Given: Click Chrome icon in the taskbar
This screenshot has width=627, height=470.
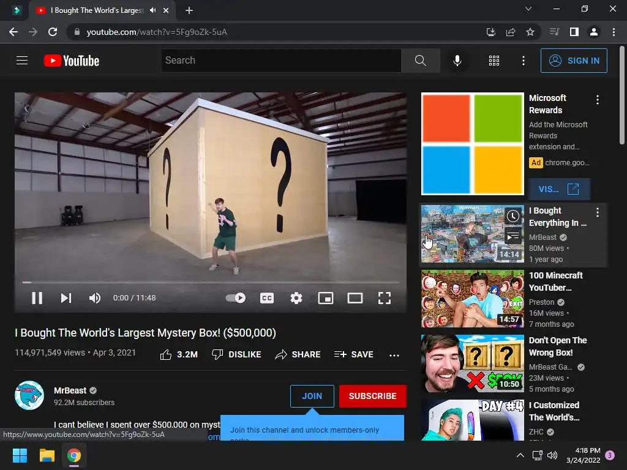Looking at the screenshot, I should click(x=74, y=455).
